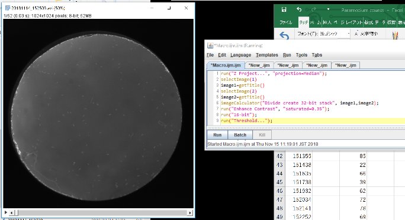The image size is (405, 220).
Task: Open the Run menu in the Macro editor
Action: (287, 55)
